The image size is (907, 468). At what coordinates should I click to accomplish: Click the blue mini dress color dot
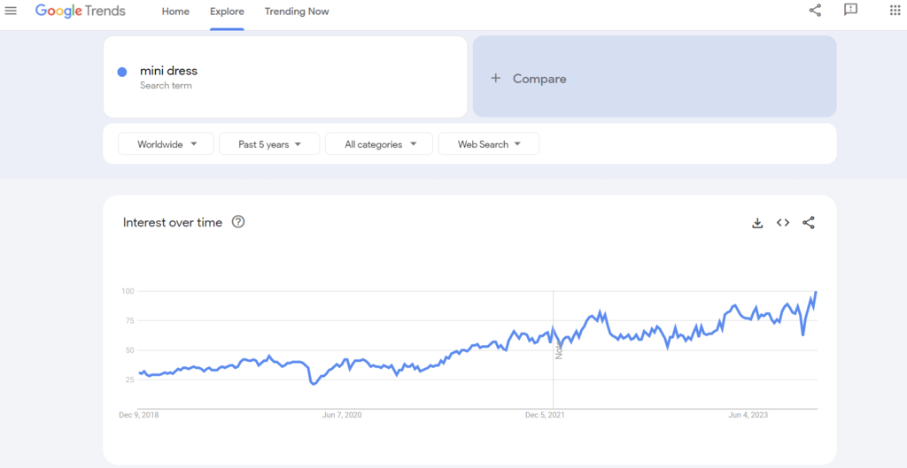(x=122, y=72)
